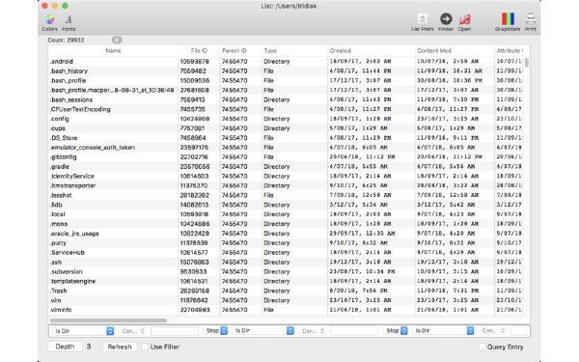Viewport: 579px width, 362px height.
Task: Sort by the Name column header
Action: pos(113,50)
